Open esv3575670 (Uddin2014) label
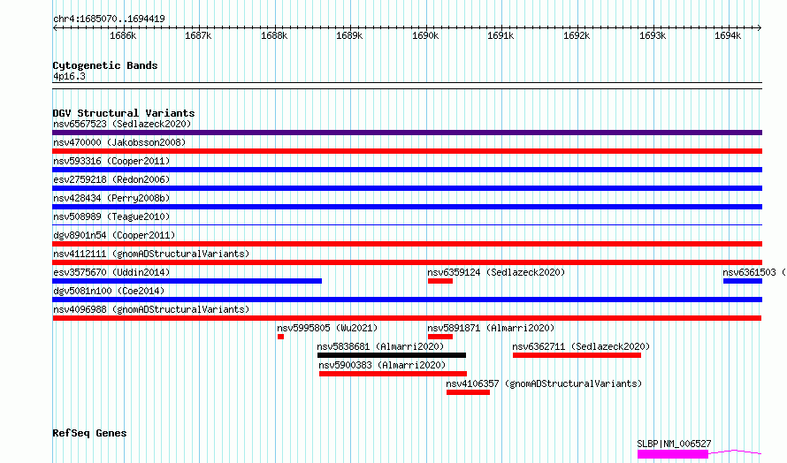 [111, 272]
